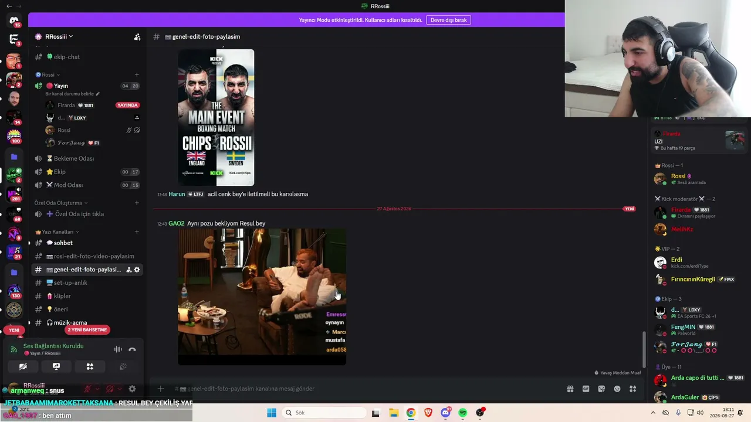This screenshot has width=751, height=422.
Task: Click 'Devre dışı bırak' streamer mode button
Action: (448, 20)
